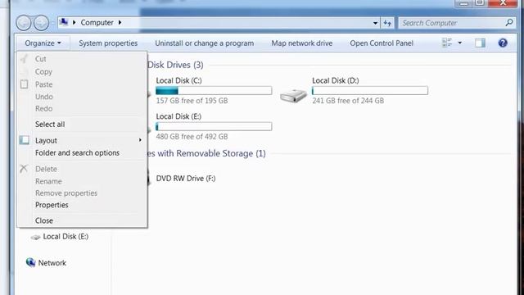This screenshot has height=295, width=524.
Task: Click the computer icon in address bar
Action: [x=64, y=22]
